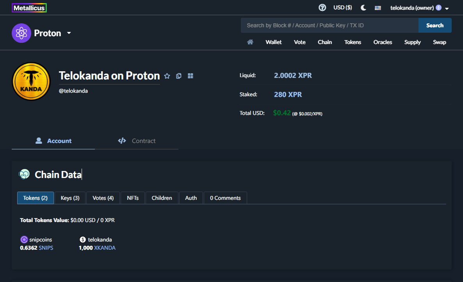
Task: Change language via the US flag icon
Action: coord(378,8)
